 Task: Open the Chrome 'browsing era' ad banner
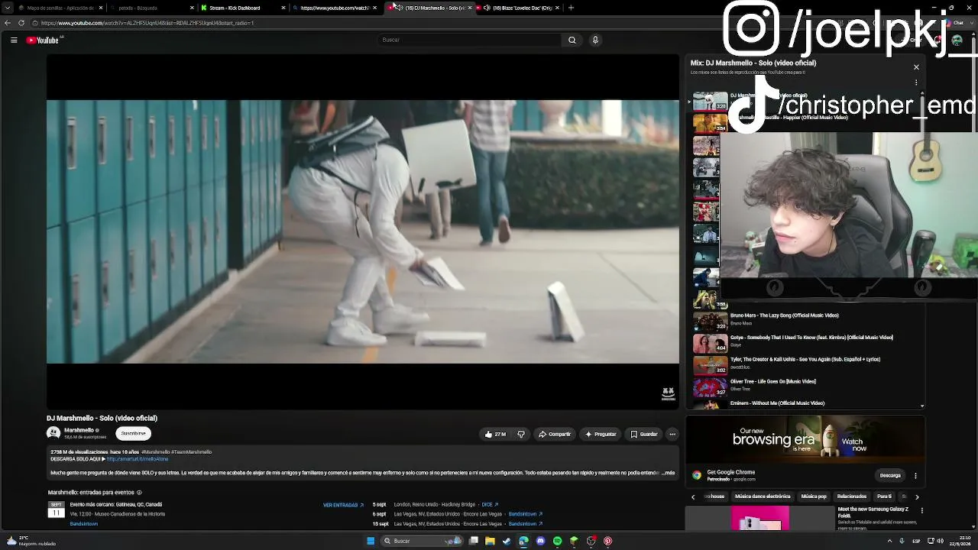pyautogui.click(x=805, y=440)
